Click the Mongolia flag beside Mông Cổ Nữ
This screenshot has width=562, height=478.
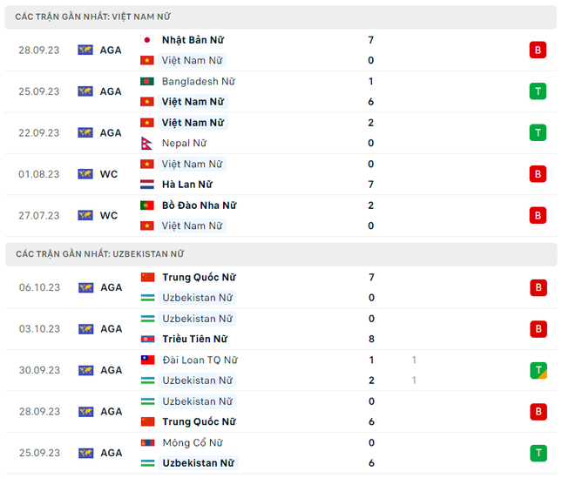click(x=146, y=442)
